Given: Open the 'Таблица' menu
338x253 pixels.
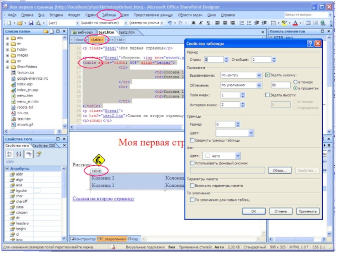Looking at the screenshot, I should pyautogui.click(x=109, y=15).
